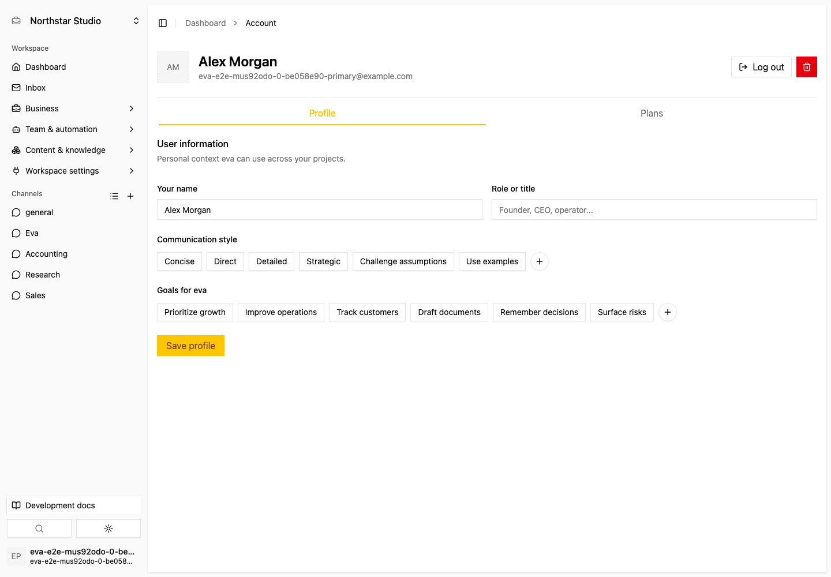Toggle the Challenge assumptions chip

pyautogui.click(x=403, y=261)
